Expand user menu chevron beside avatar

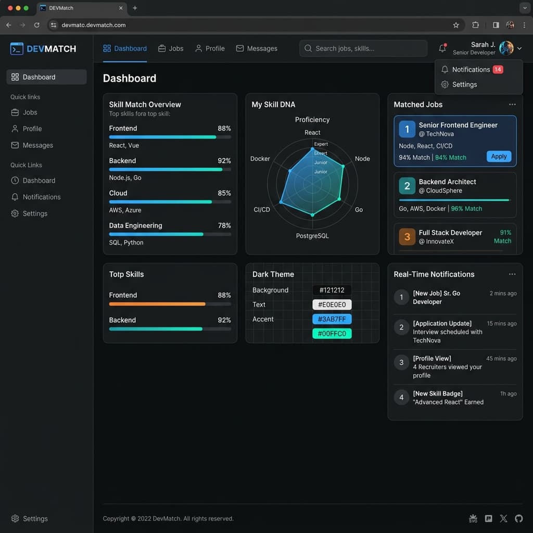519,48
